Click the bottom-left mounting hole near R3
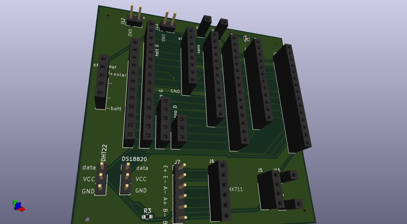This screenshot has width=407, height=224. coord(88,219)
